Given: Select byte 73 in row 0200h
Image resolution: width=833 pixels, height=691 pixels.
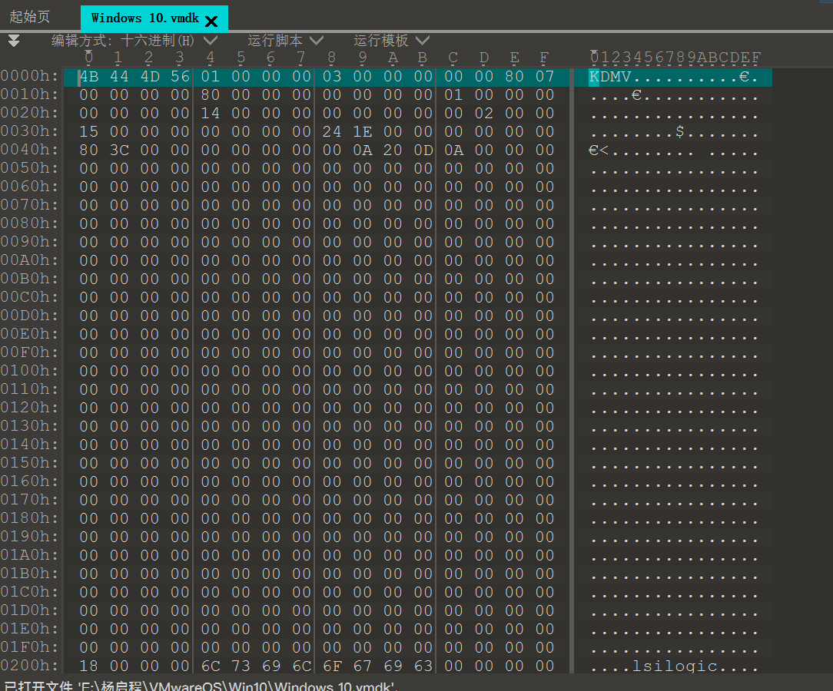Looking at the screenshot, I should [x=241, y=666].
